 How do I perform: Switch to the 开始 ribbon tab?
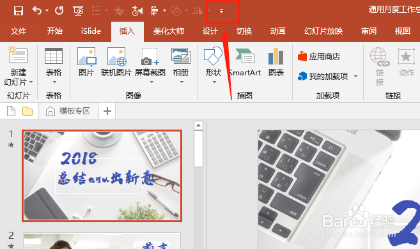(x=54, y=31)
